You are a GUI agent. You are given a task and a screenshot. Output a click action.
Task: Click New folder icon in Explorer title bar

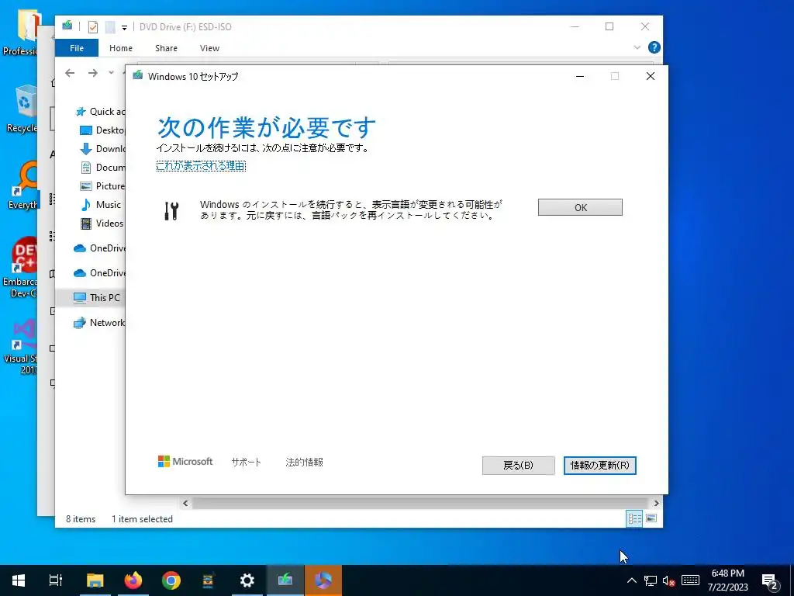[110, 27]
